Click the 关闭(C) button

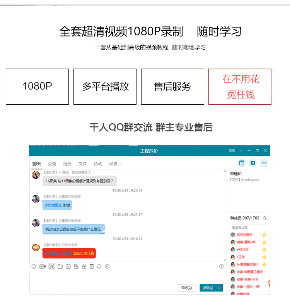click(x=186, y=288)
